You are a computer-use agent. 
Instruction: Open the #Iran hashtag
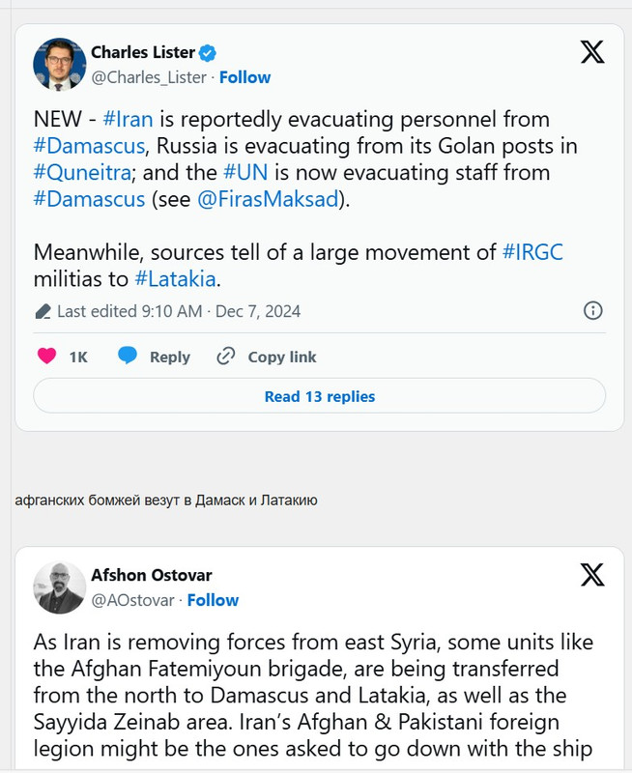(129, 119)
